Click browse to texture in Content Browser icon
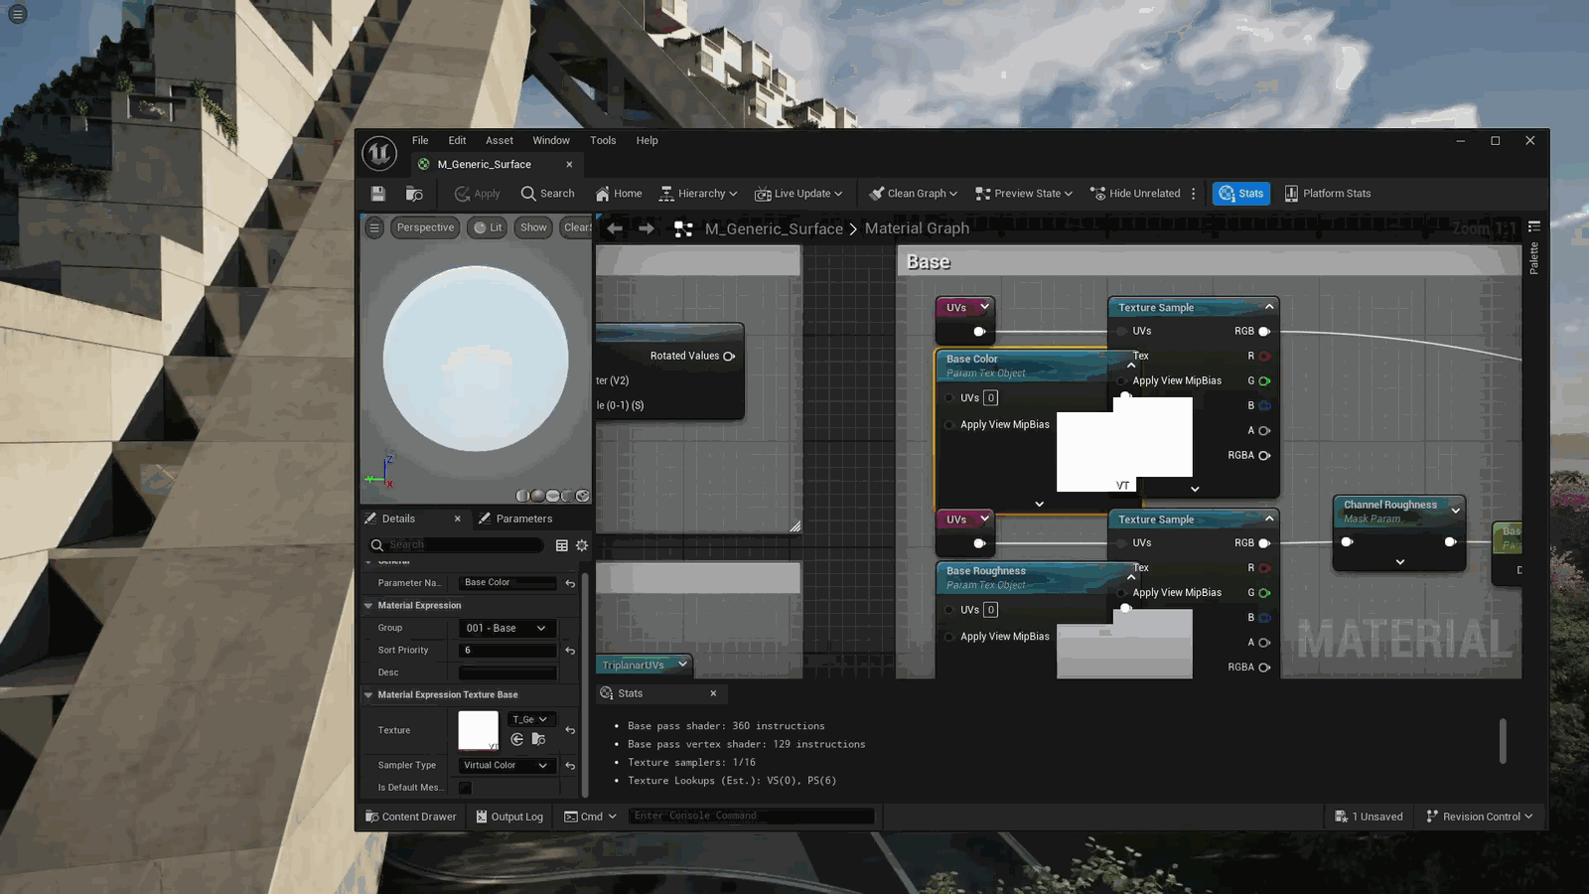 (x=539, y=739)
